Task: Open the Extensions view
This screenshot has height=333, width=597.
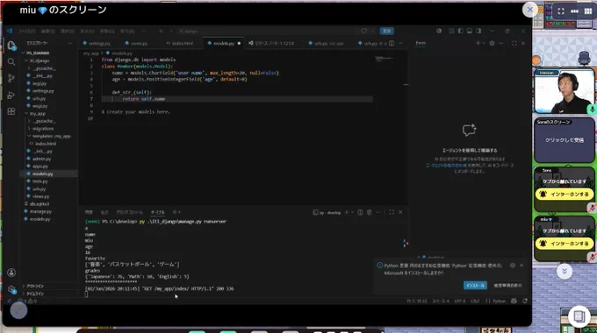Action: point(11,111)
